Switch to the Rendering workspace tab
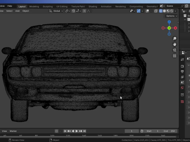Image resolution: width=190 pixels, height=142 pixels. (x=120, y=6)
